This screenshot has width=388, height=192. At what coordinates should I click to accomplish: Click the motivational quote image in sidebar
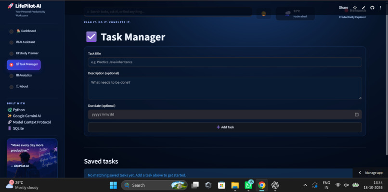(x=32, y=158)
